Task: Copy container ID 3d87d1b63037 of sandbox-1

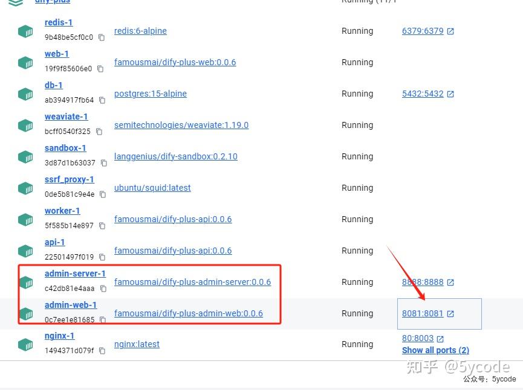Action: (104, 163)
